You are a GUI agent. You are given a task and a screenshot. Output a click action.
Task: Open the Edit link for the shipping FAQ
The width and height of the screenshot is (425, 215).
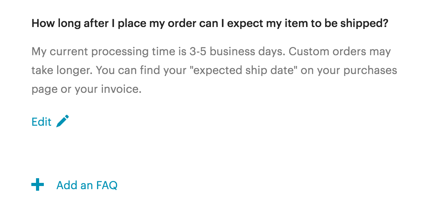41,122
